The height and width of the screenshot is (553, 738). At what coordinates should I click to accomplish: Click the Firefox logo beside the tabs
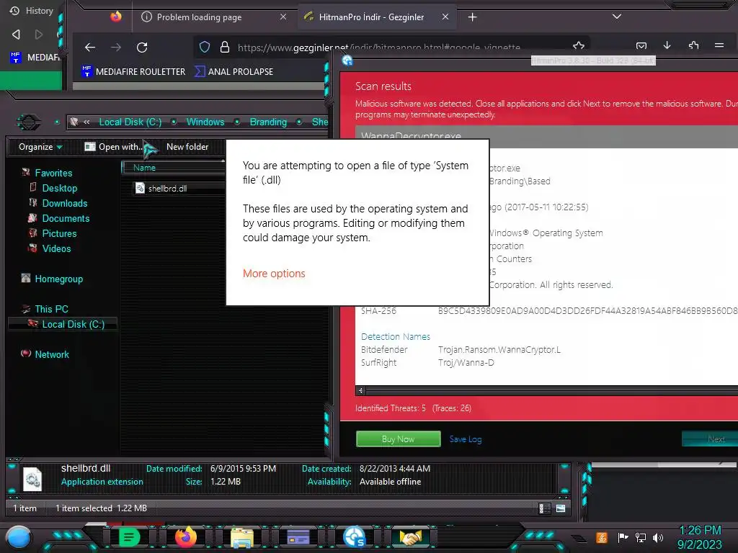pyautogui.click(x=116, y=17)
